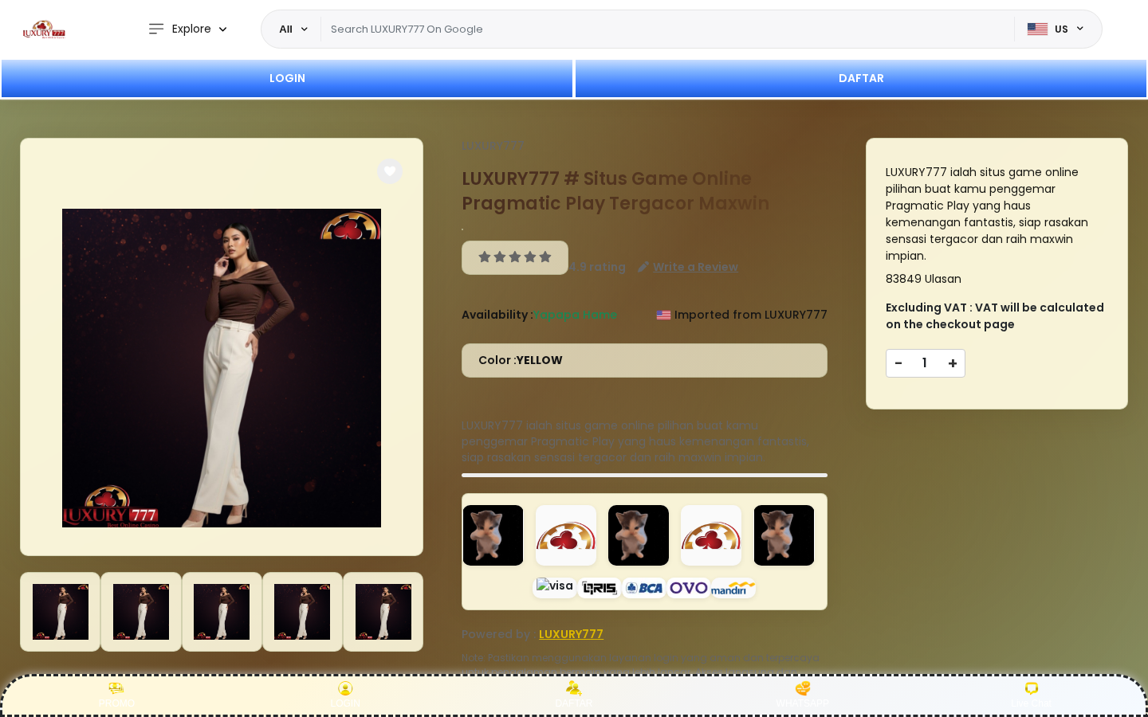This screenshot has width=1148, height=717.
Task: Follow the Powered by LUXURY777 link
Action: (571, 634)
